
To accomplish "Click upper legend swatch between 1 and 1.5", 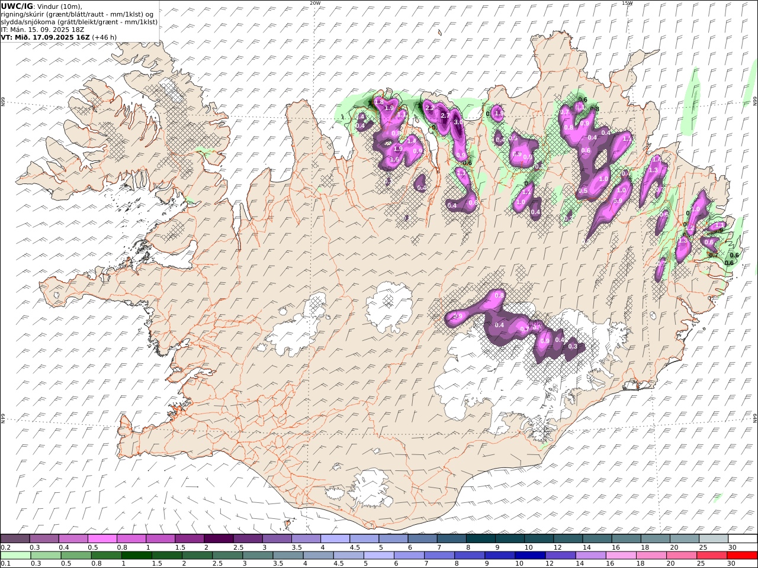I will pos(160,539).
